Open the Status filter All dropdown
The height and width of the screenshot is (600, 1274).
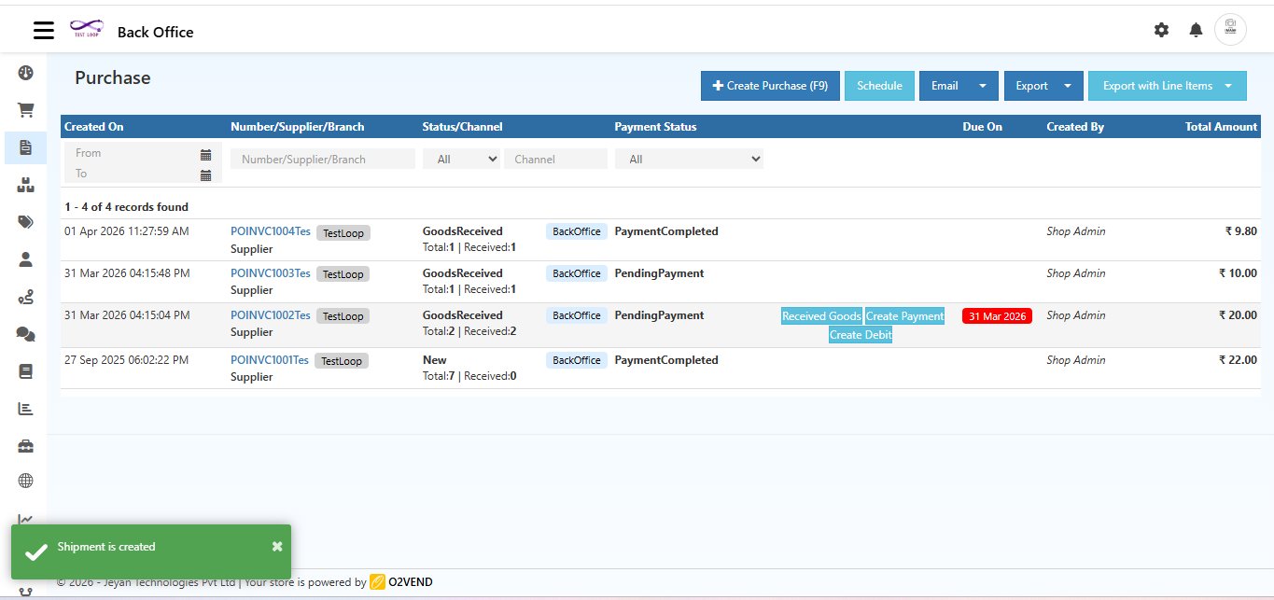[461, 159]
